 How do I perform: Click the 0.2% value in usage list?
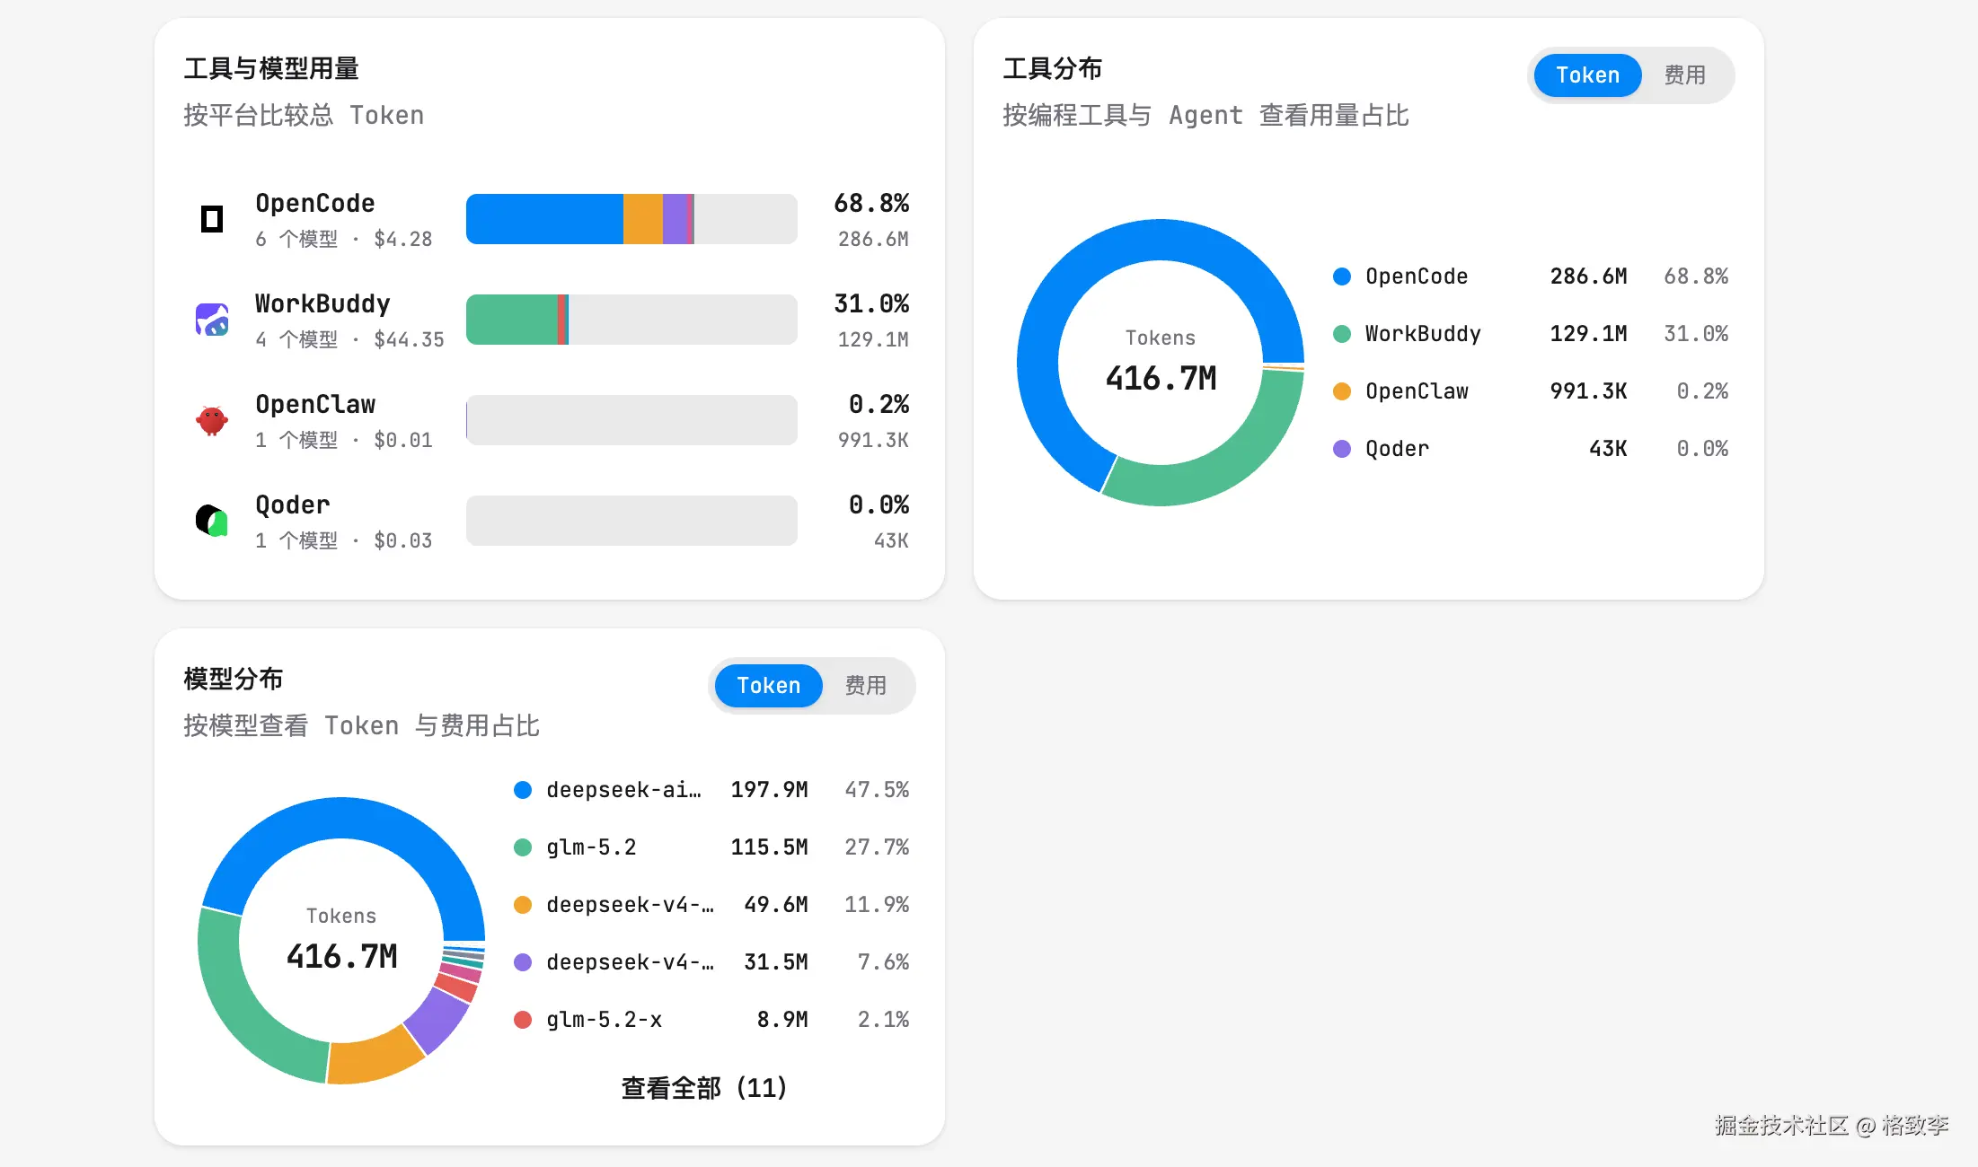click(x=879, y=405)
